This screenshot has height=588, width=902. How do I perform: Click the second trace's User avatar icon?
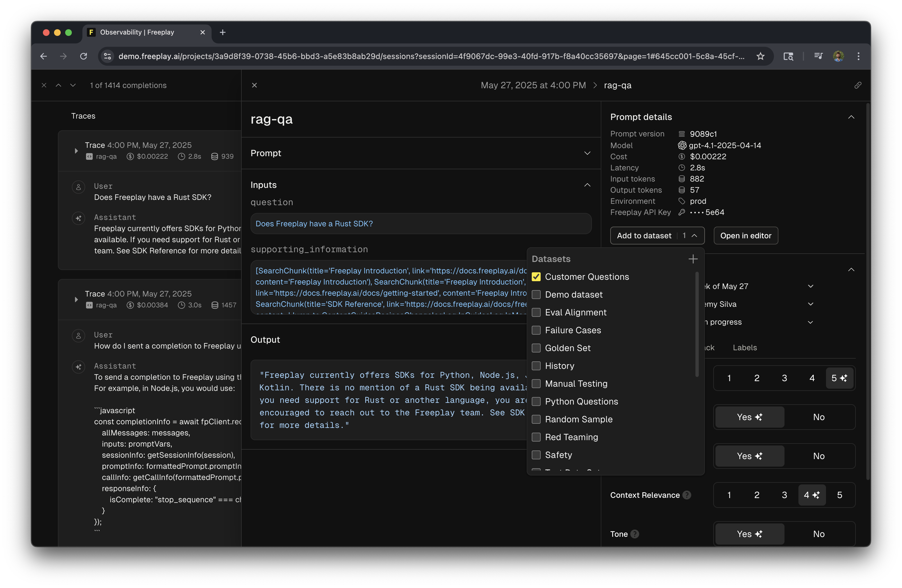79,335
